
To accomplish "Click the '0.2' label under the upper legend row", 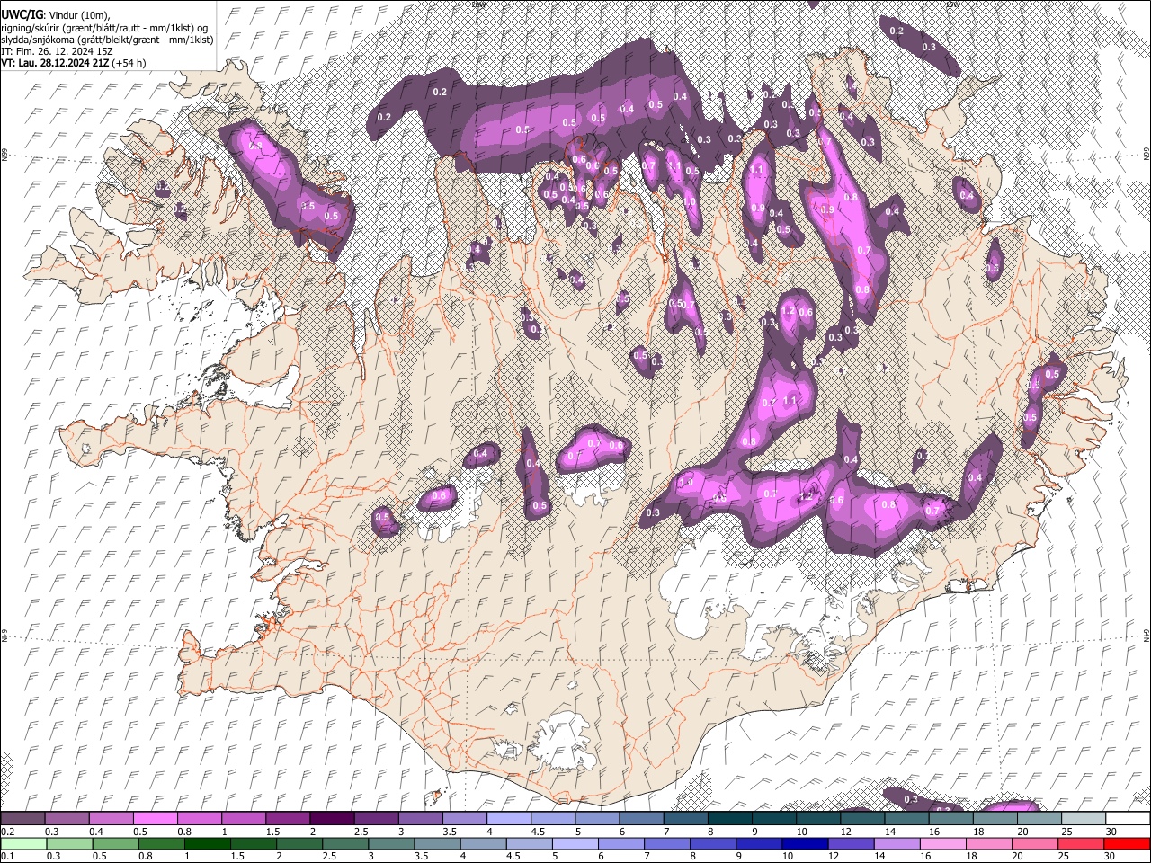I will [7, 832].
